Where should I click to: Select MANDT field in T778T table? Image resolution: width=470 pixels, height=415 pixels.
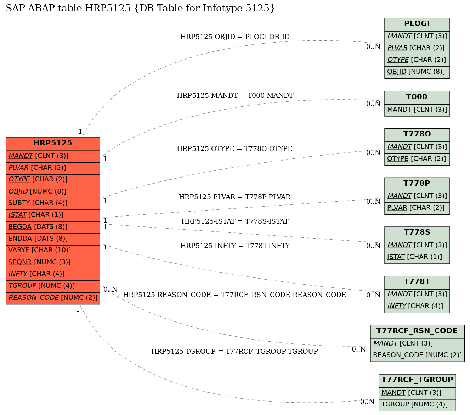tap(417, 295)
